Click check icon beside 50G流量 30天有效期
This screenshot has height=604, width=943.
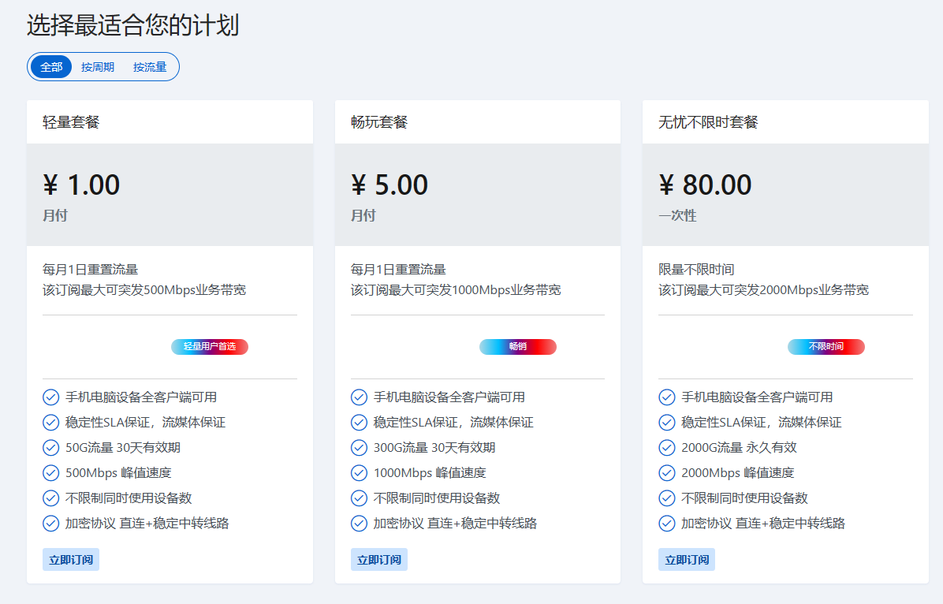51,448
